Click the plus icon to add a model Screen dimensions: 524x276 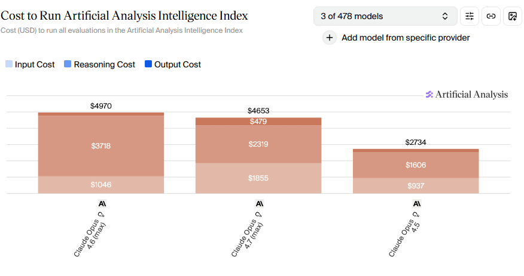(330, 38)
